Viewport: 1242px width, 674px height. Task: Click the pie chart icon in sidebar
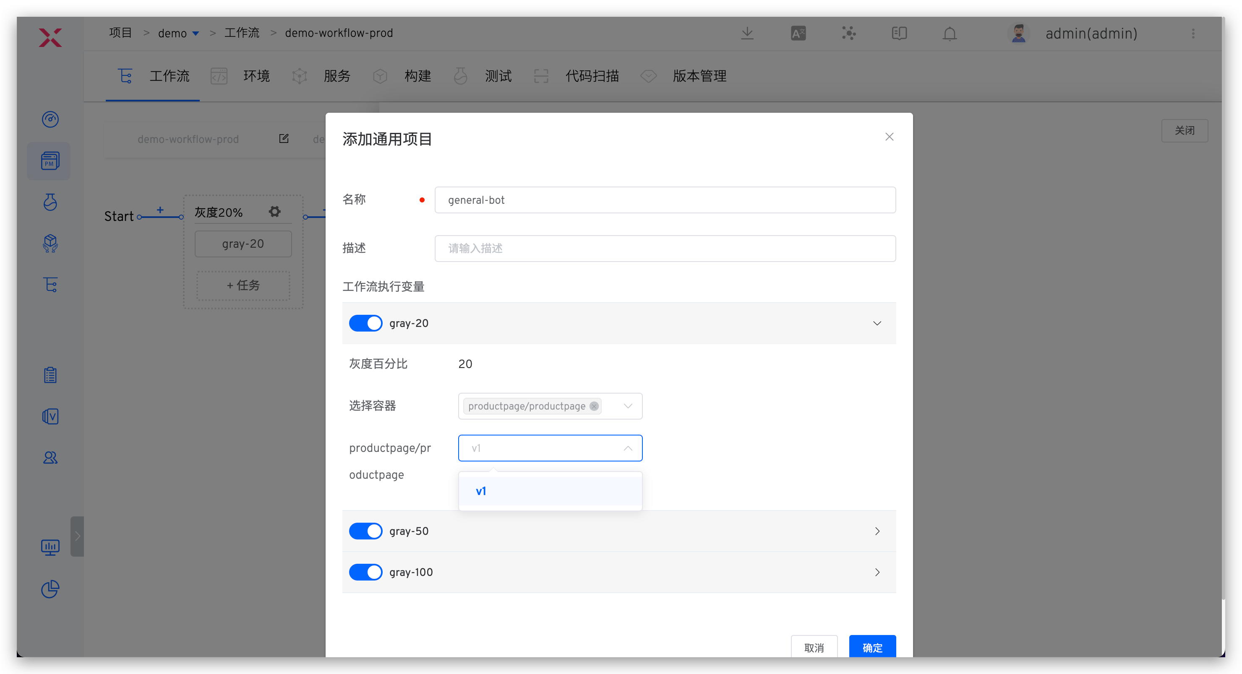click(50, 589)
